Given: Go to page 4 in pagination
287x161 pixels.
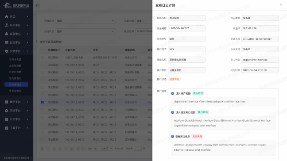Looking at the screenshot, I should click(x=66, y=149).
